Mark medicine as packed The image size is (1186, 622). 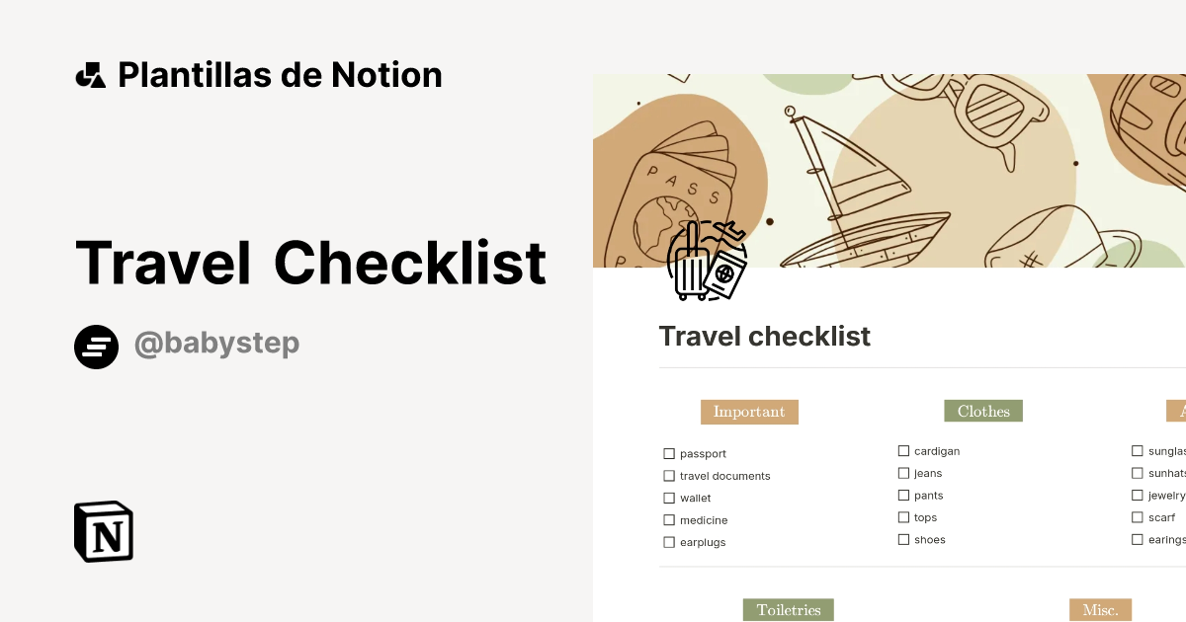(669, 519)
